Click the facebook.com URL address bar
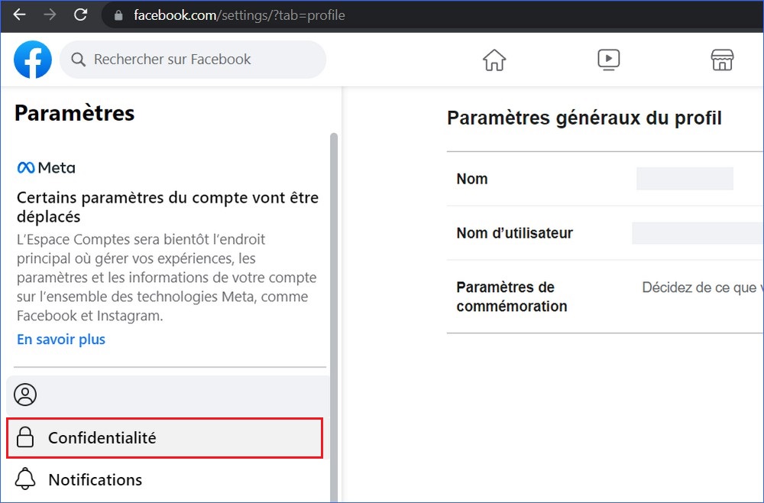The image size is (764, 503). coord(239,15)
